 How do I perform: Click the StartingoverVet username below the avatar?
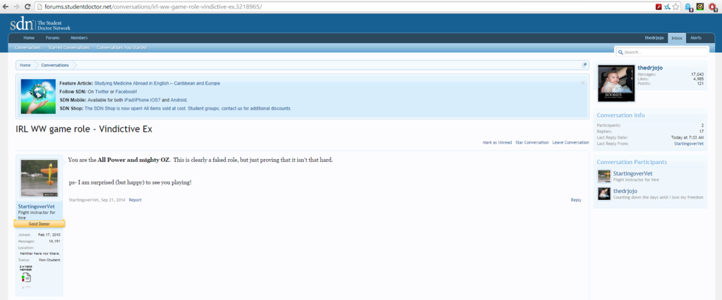pyautogui.click(x=37, y=206)
